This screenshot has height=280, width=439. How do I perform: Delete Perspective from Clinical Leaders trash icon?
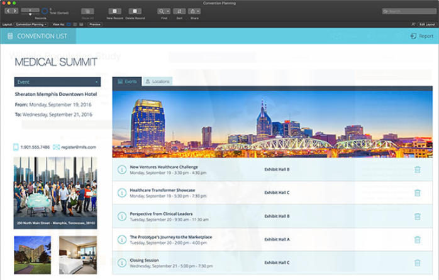tap(418, 216)
